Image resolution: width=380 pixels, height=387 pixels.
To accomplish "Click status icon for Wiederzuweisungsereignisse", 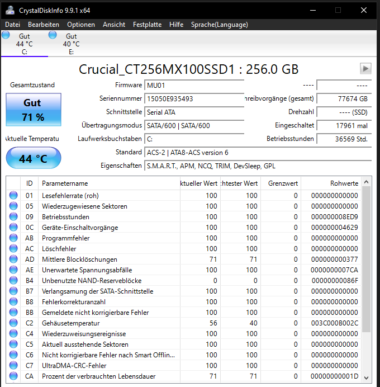I will [x=13, y=333].
